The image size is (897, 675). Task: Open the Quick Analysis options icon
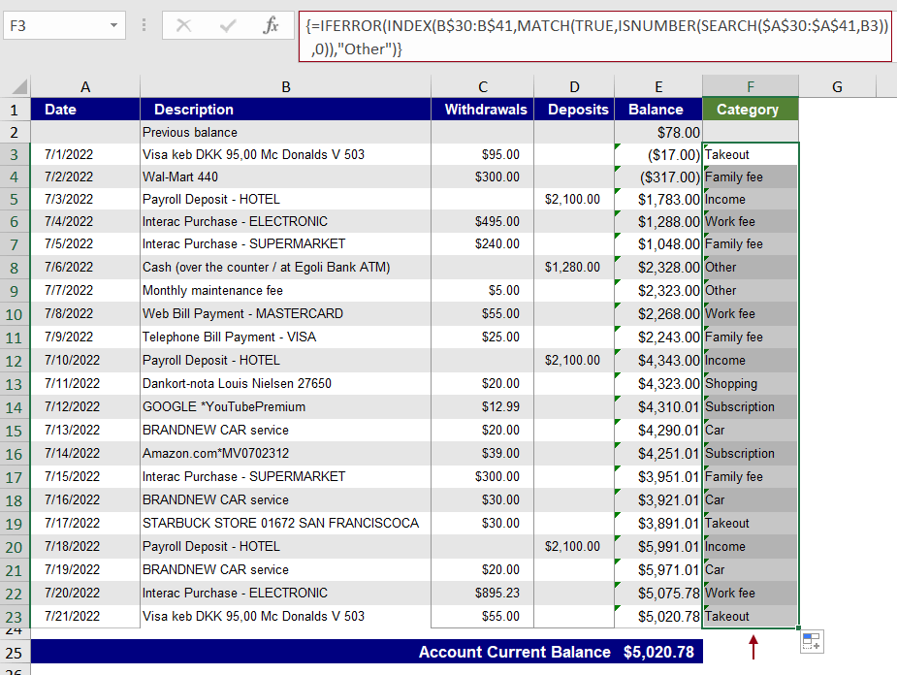click(x=811, y=641)
